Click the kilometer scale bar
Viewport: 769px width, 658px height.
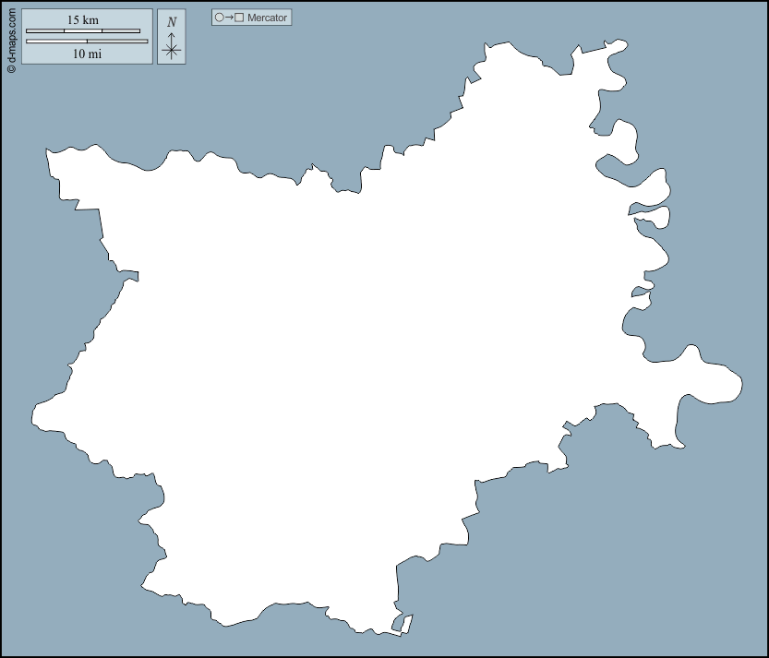pyautogui.click(x=83, y=31)
